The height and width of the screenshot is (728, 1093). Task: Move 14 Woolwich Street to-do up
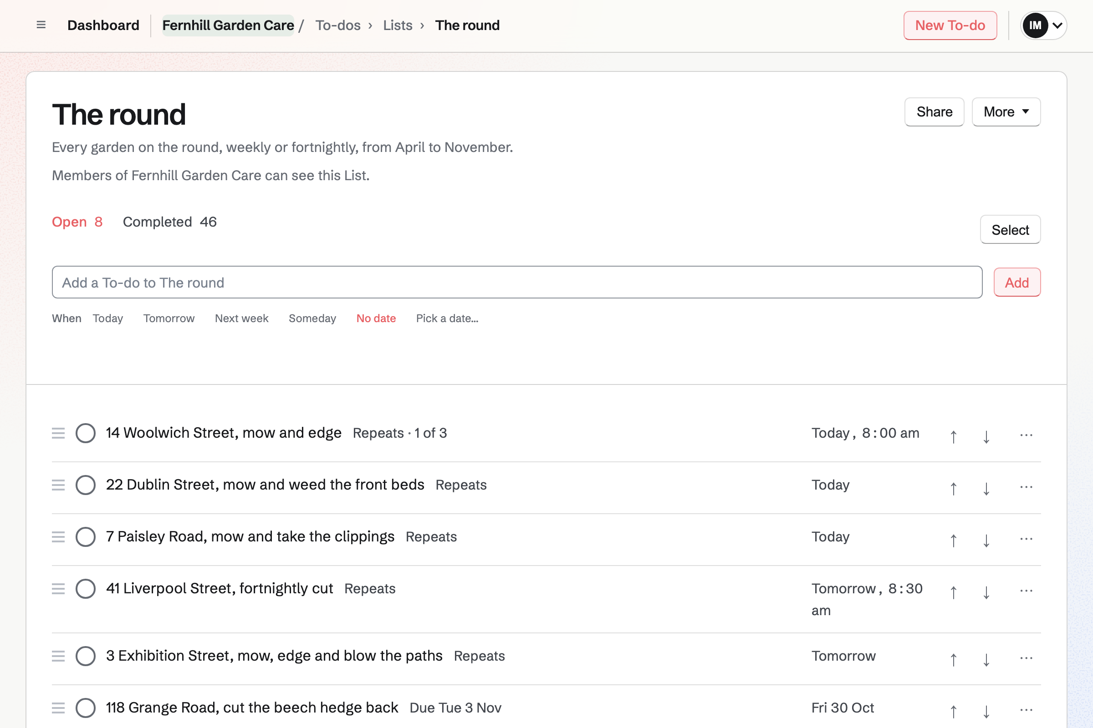pos(953,436)
